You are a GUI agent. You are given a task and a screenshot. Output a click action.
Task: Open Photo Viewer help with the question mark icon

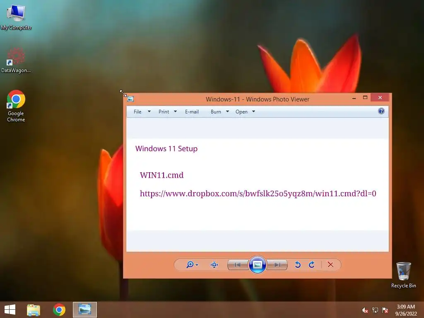click(x=381, y=111)
